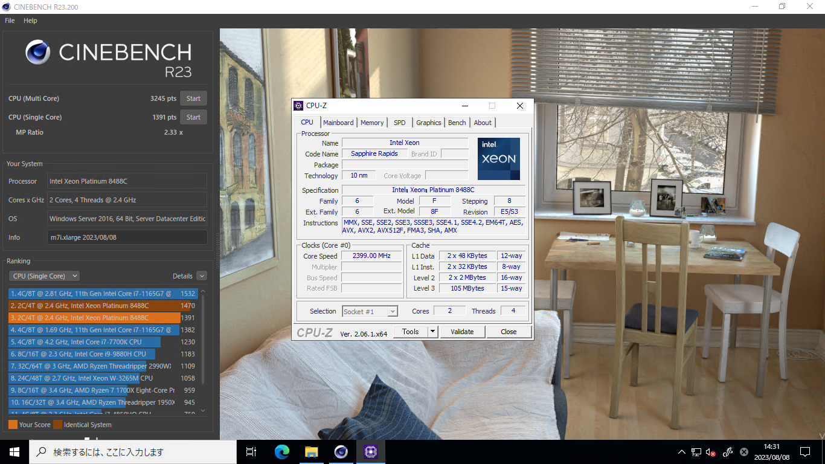Viewport: 825px width, 464px height.
Task: Open the CPU (Single Core) ranking dropdown
Action: click(44, 276)
